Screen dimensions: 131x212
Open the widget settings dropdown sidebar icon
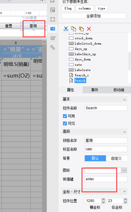[53, 29]
